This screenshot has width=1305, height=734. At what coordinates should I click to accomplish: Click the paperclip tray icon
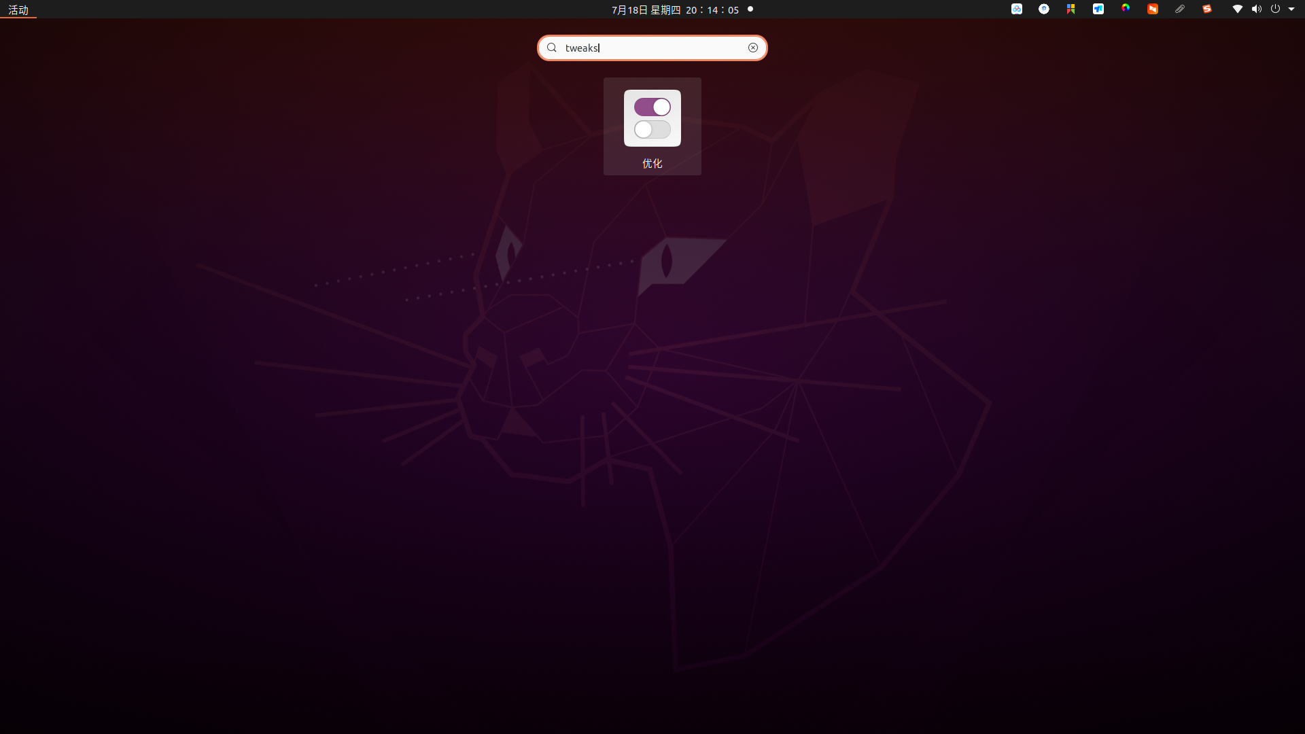pyautogui.click(x=1180, y=10)
